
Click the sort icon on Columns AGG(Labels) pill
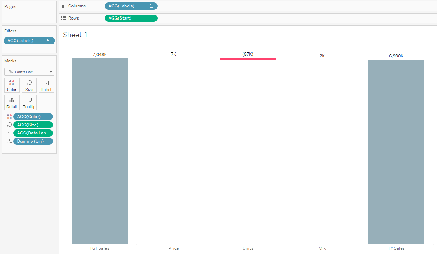152,6
